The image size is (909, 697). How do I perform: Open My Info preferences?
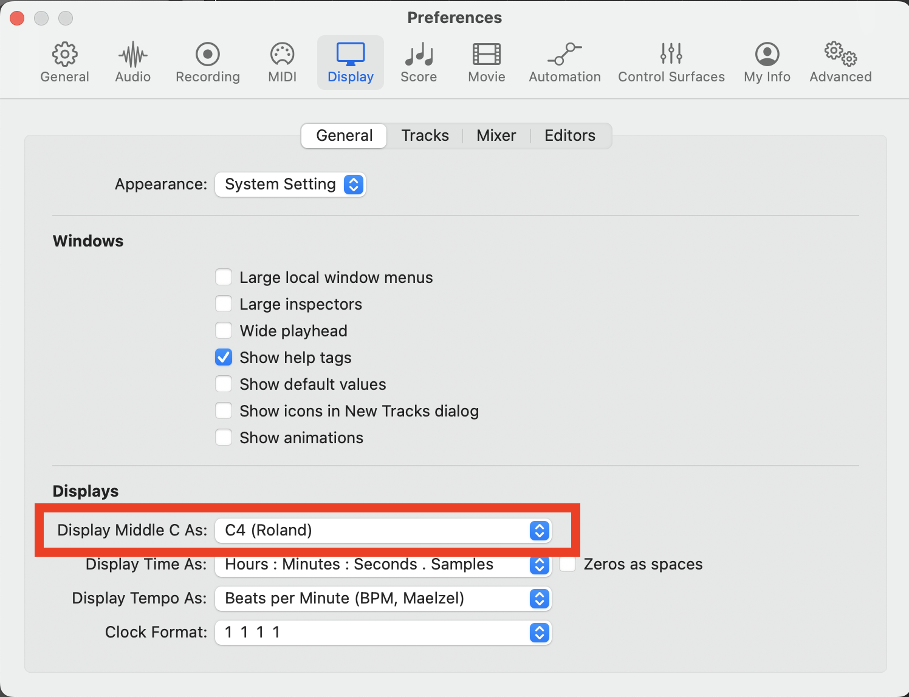pos(767,63)
